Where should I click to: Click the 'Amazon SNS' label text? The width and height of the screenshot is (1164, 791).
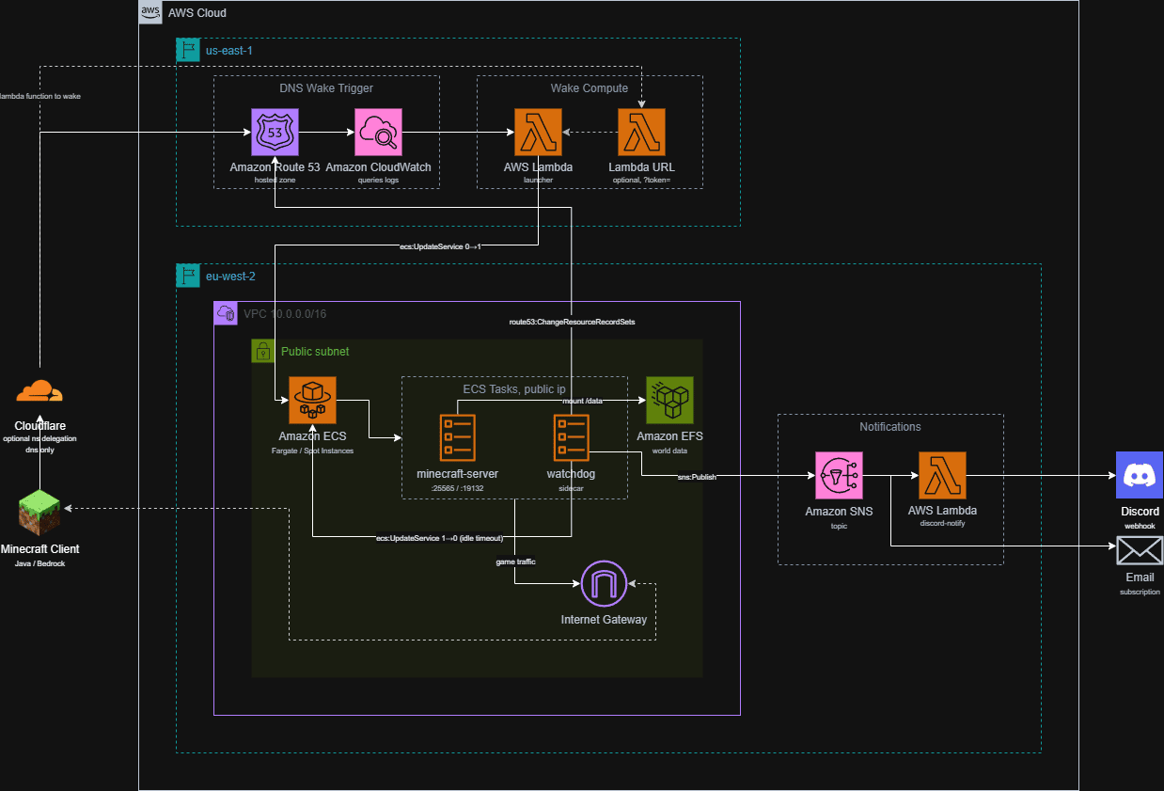[x=839, y=512]
